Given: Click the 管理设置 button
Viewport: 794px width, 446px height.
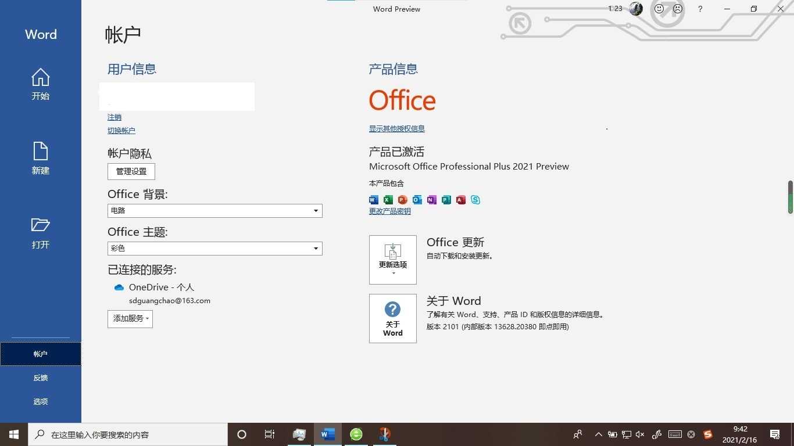Looking at the screenshot, I should point(131,171).
